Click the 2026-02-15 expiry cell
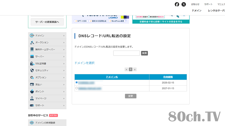 click(x=168, y=83)
